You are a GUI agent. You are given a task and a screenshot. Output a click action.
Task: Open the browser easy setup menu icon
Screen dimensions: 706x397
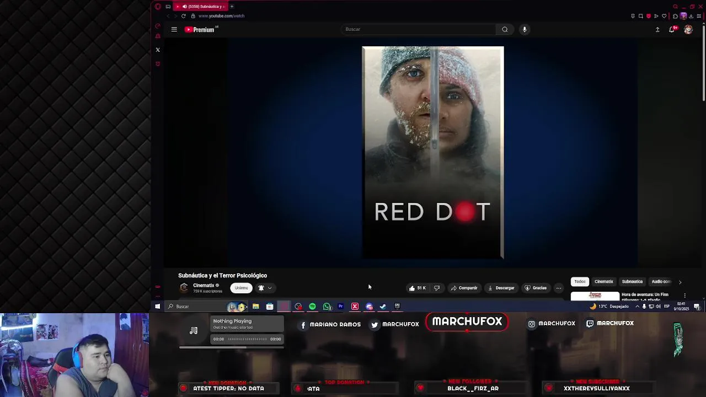tap(699, 16)
